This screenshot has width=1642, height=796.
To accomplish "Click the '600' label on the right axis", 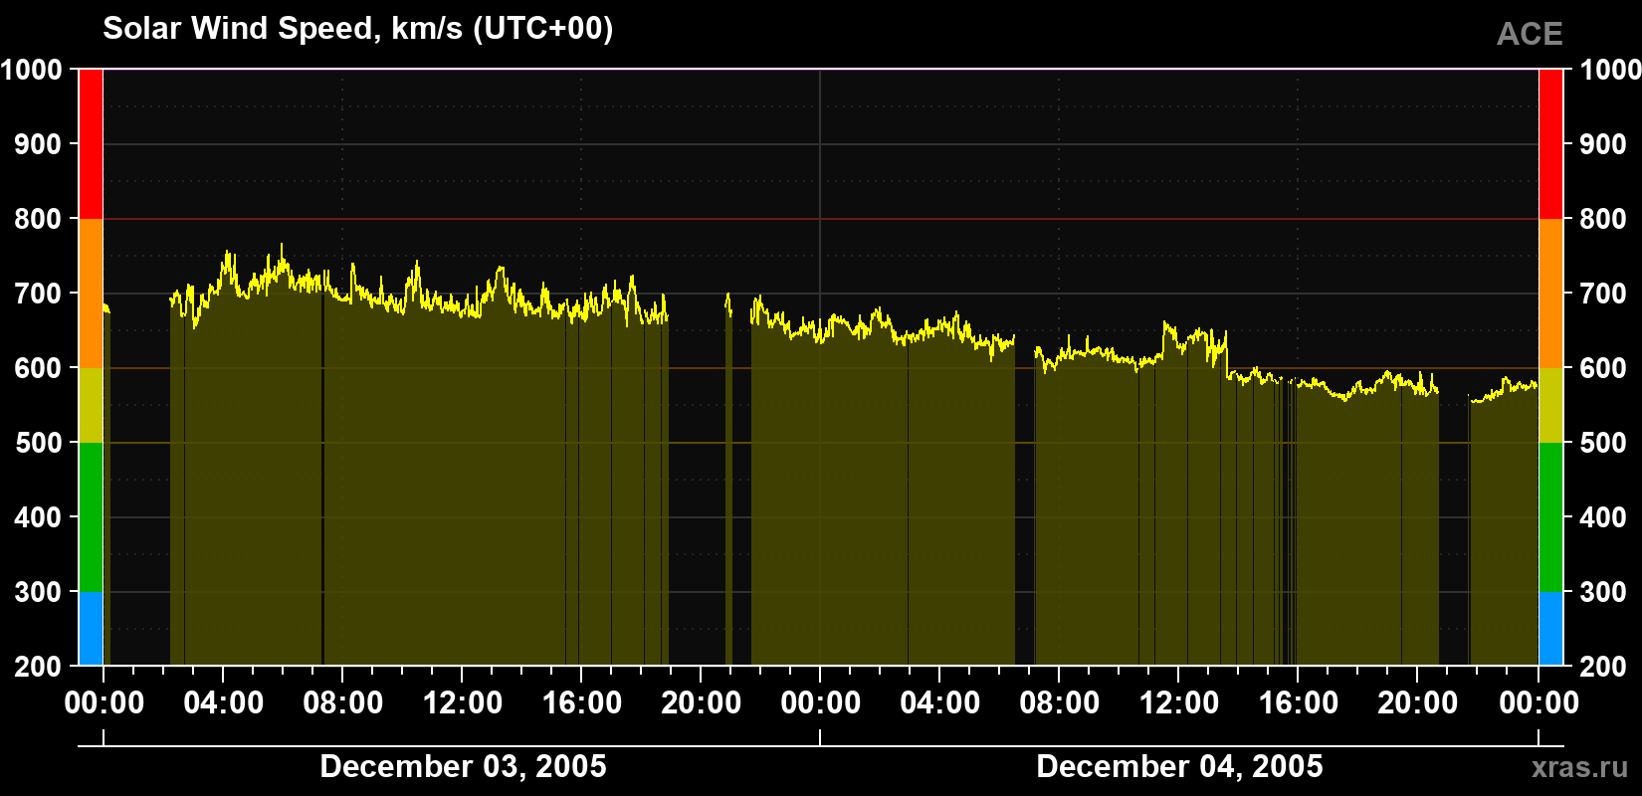I will point(1603,368).
